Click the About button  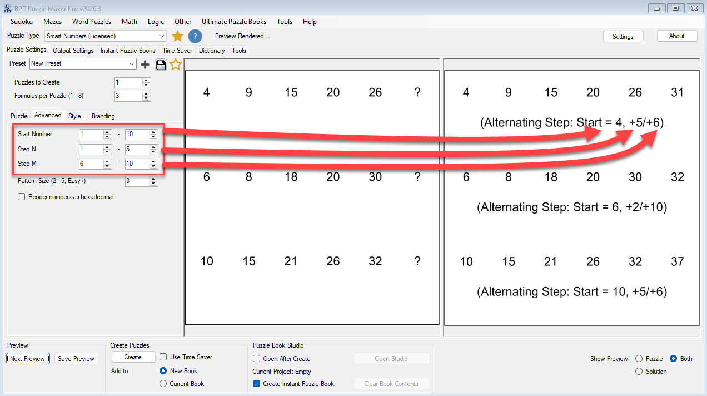(x=677, y=36)
